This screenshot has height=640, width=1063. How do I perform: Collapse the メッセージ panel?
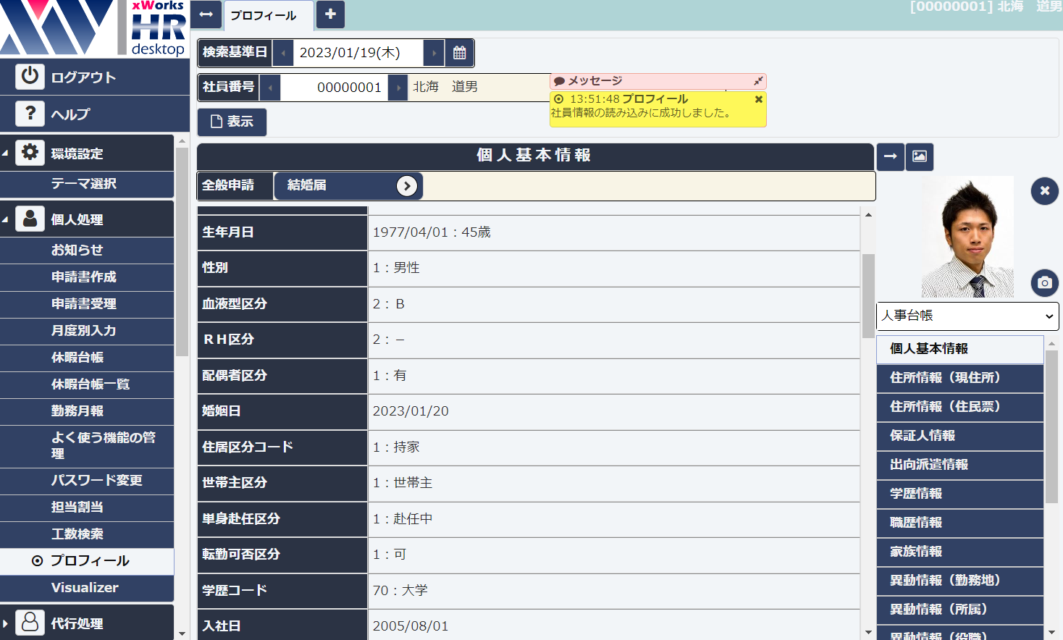pos(758,81)
